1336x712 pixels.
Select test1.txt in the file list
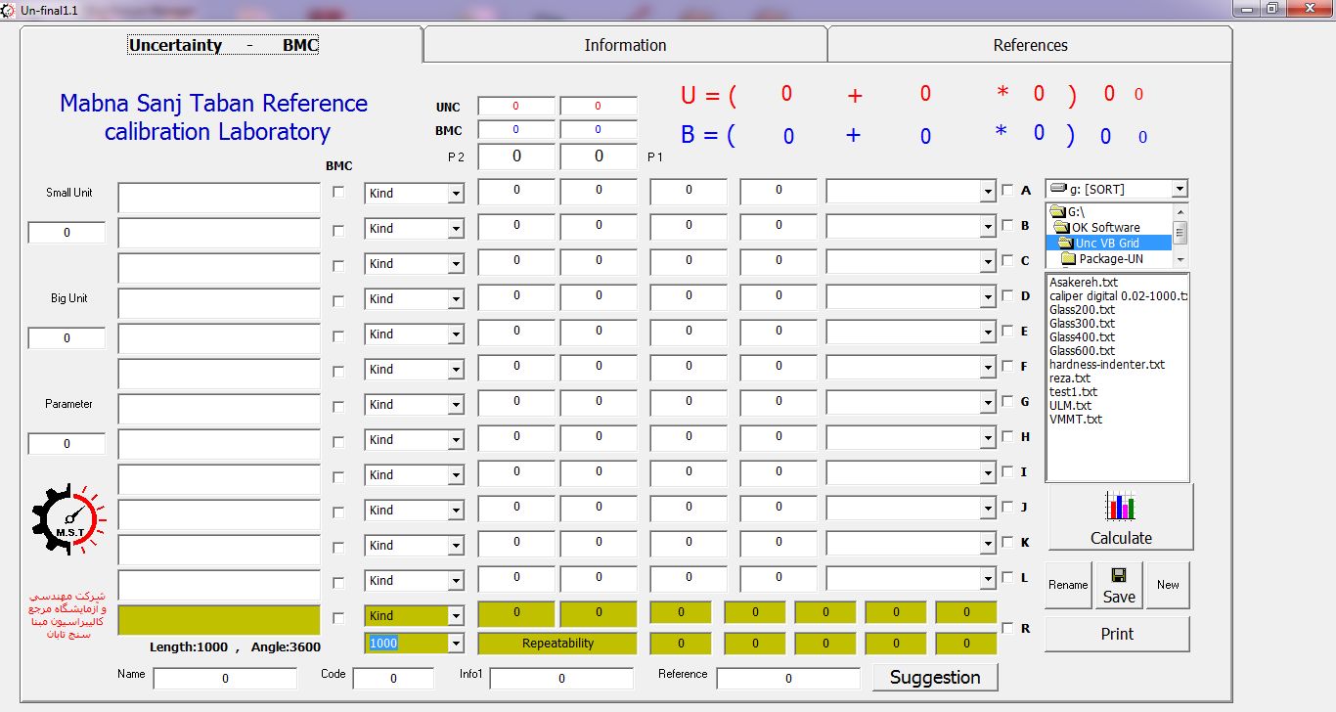click(1073, 392)
